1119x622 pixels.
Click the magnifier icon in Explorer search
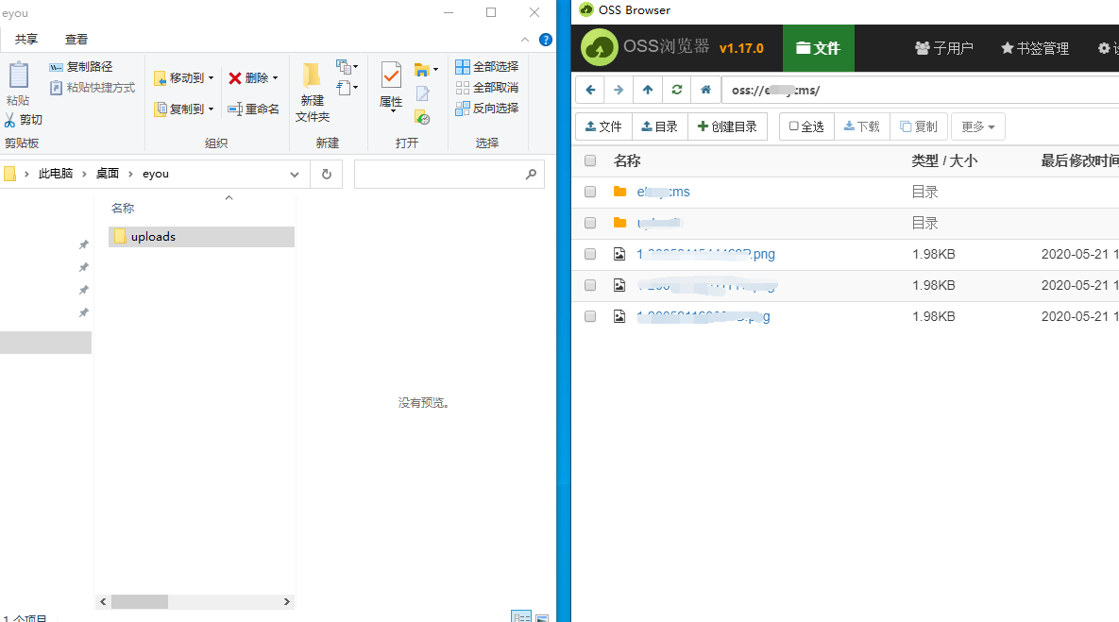pos(531,174)
